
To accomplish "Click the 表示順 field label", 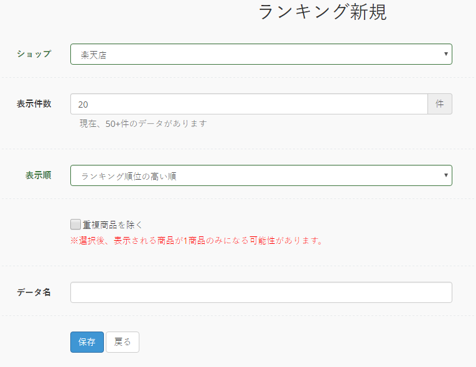I will [38, 175].
